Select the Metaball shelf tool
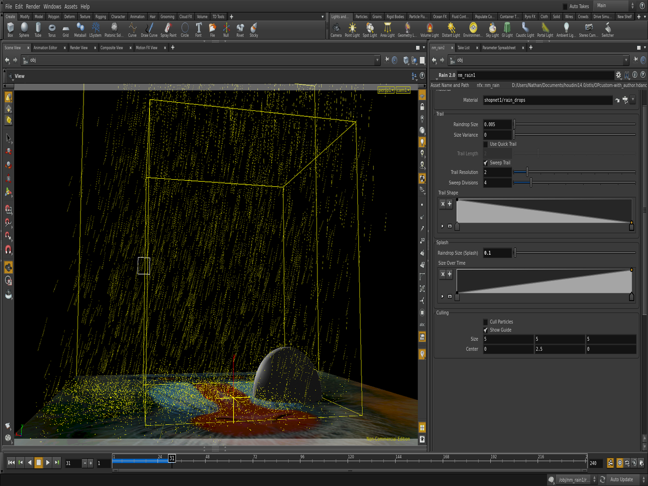This screenshot has width=648, height=486. pyautogui.click(x=80, y=28)
